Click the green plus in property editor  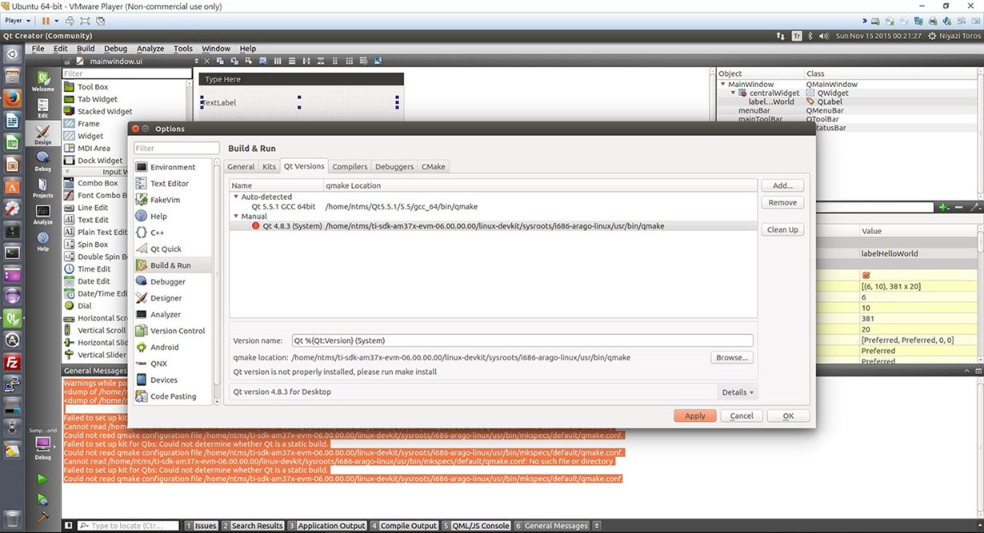[944, 207]
